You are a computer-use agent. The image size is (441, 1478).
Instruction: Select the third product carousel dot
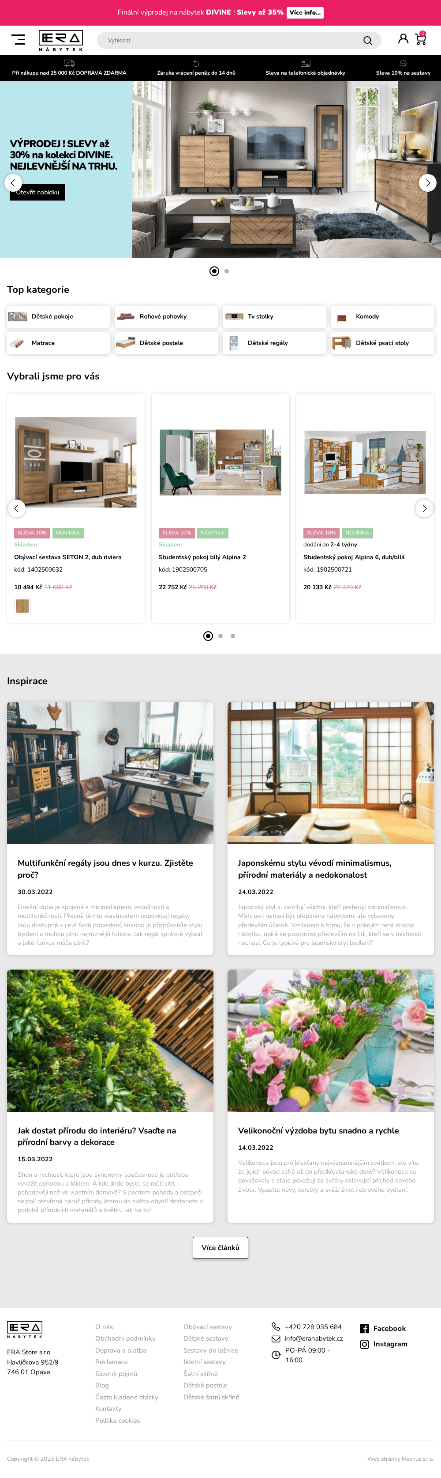[x=232, y=636]
